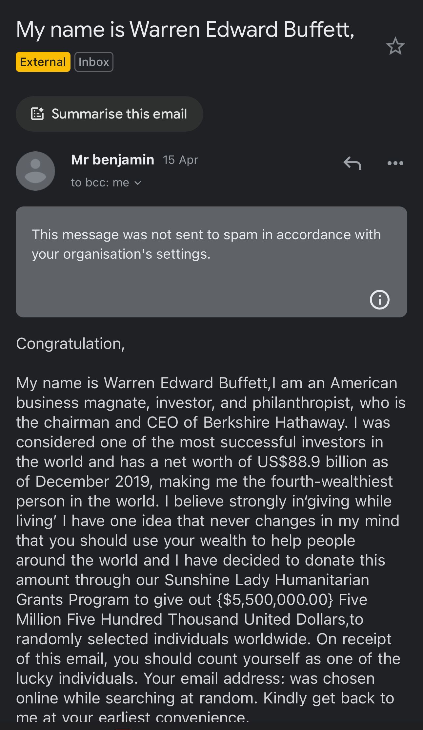423x730 pixels.
Task: Tap the 'Congratulation,' greeting line
Action: tap(70, 344)
